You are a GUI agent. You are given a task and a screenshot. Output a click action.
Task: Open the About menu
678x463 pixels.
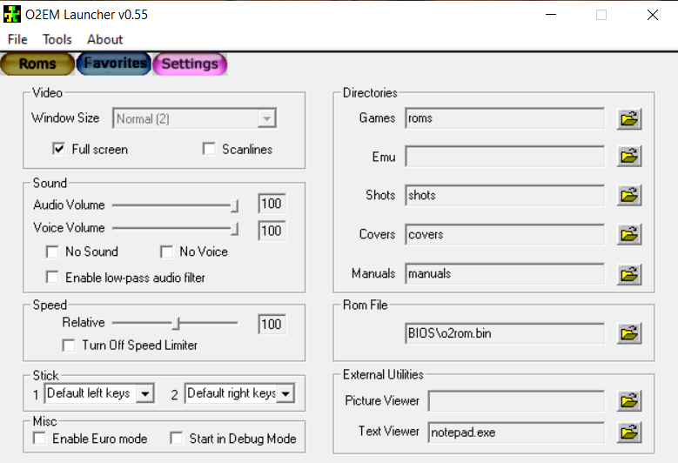pyautogui.click(x=104, y=39)
